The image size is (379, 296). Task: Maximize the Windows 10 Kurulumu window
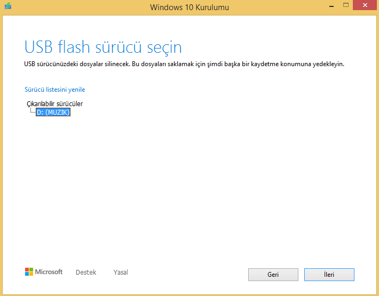[346, 5]
